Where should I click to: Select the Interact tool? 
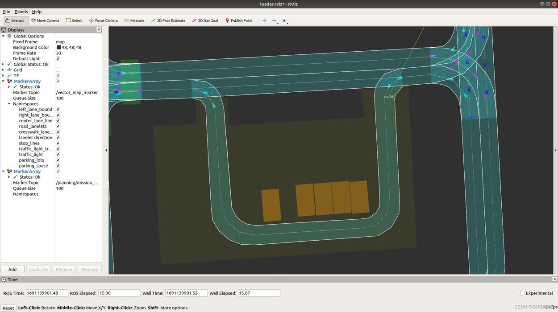pyautogui.click(x=15, y=21)
